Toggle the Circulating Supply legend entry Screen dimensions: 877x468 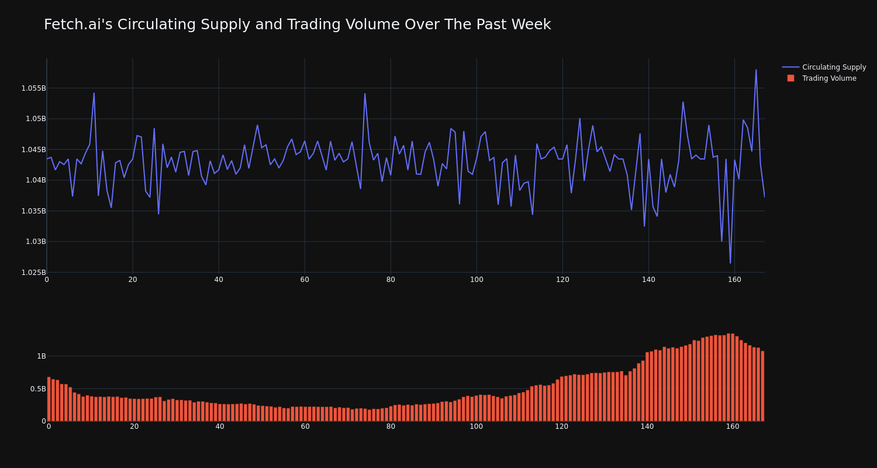click(824, 67)
